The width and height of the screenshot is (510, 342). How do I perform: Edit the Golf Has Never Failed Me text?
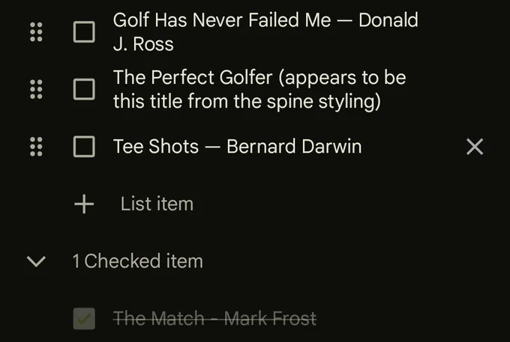point(265,31)
